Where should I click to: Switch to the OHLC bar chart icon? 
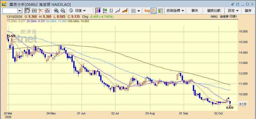(x=111, y=11)
